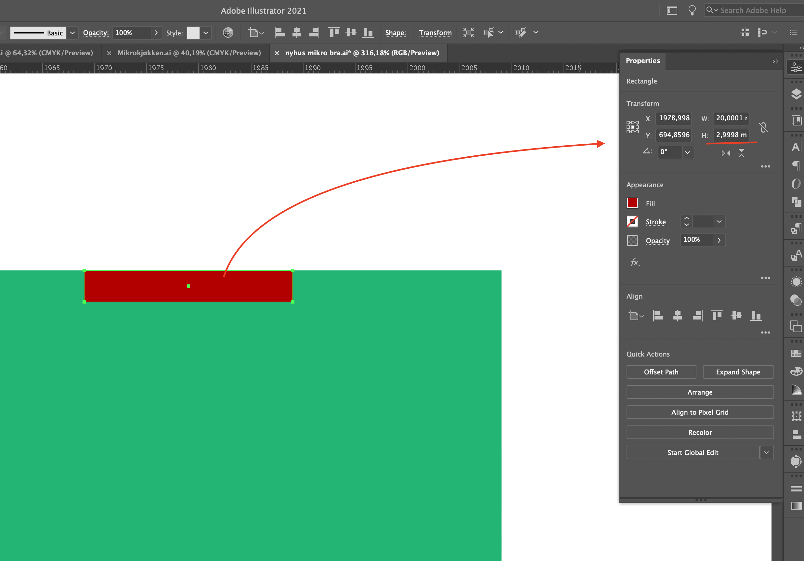Open the Transform panel from top bar
Viewport: 804px width, 561px height.
[435, 33]
